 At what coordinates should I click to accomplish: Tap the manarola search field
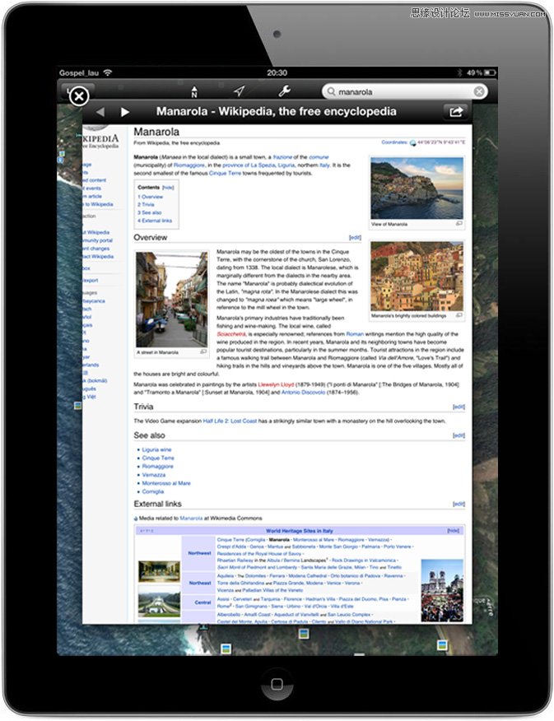coord(403,91)
